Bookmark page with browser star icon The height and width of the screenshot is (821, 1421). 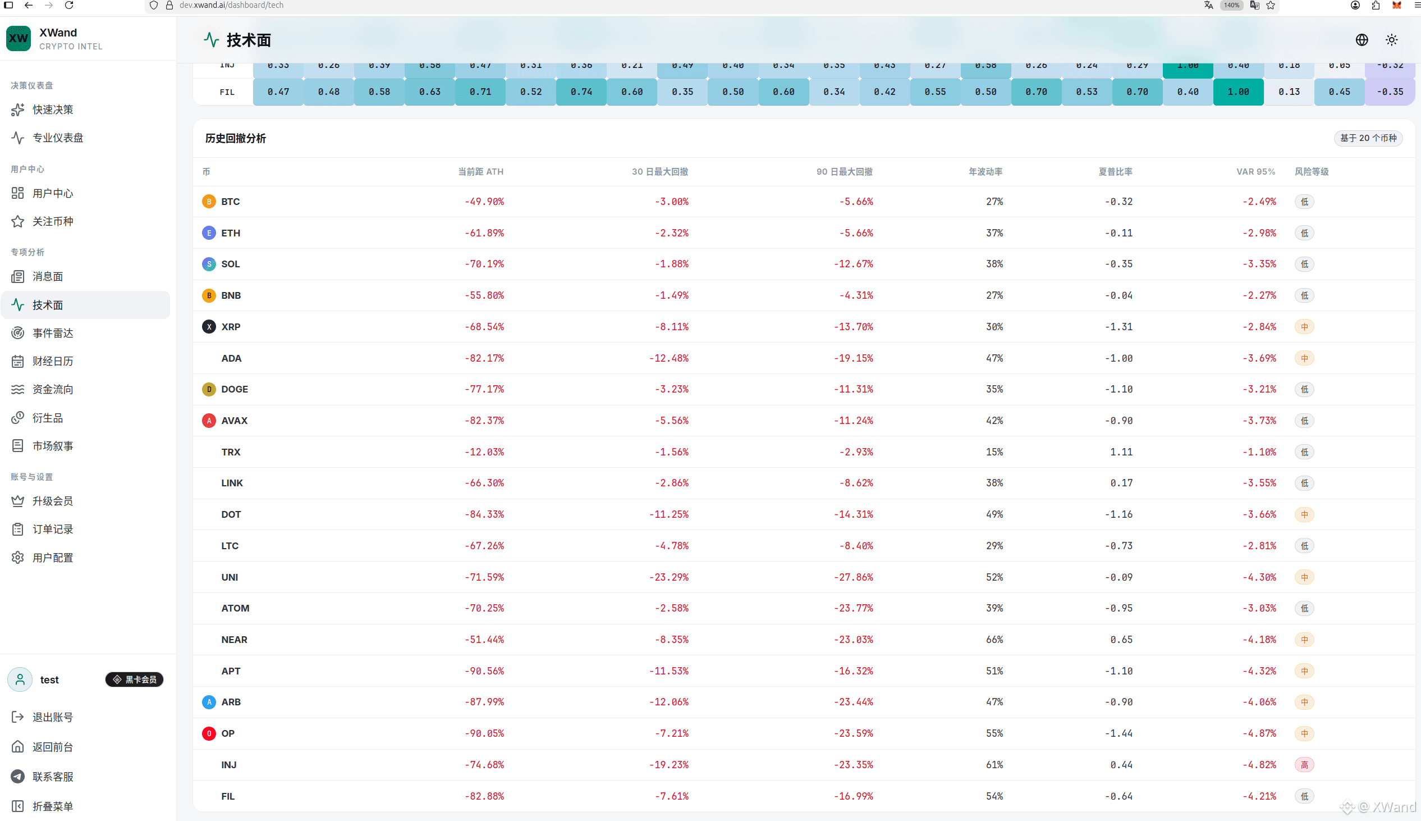coord(1271,5)
